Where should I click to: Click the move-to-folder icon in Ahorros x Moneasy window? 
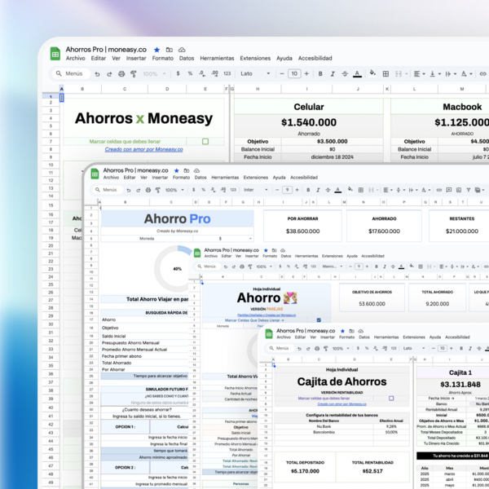click(x=169, y=50)
